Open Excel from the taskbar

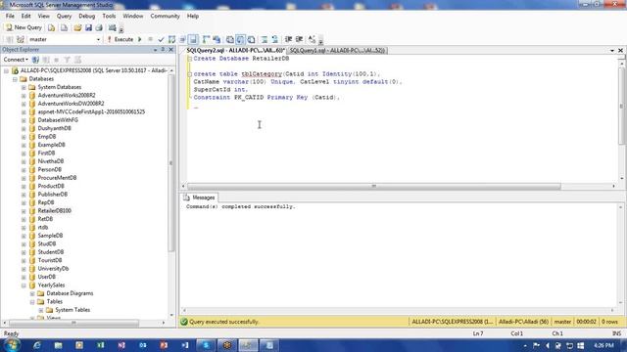[x=100, y=345]
